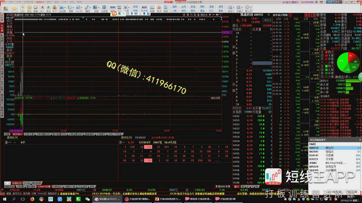The height and width of the screenshot is (203, 362).
Task: Click the 查看DDE决策 button at bottom right
Action: click(223, 187)
